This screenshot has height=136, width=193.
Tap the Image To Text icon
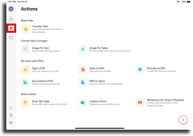click(x=25, y=49)
